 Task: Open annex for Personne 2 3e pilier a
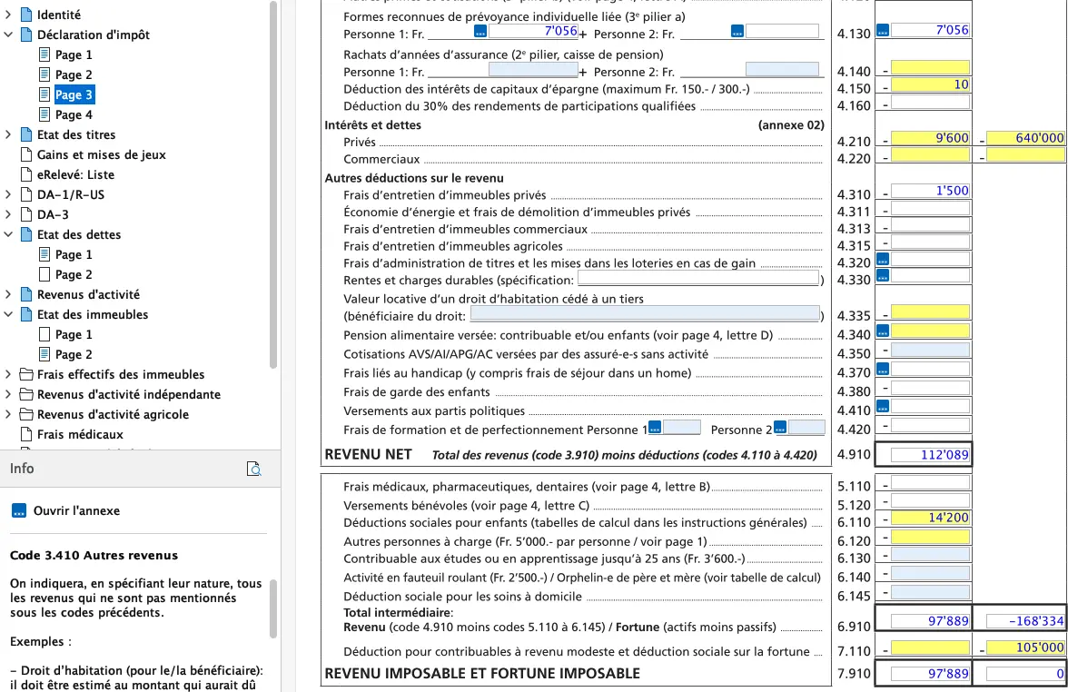(737, 32)
